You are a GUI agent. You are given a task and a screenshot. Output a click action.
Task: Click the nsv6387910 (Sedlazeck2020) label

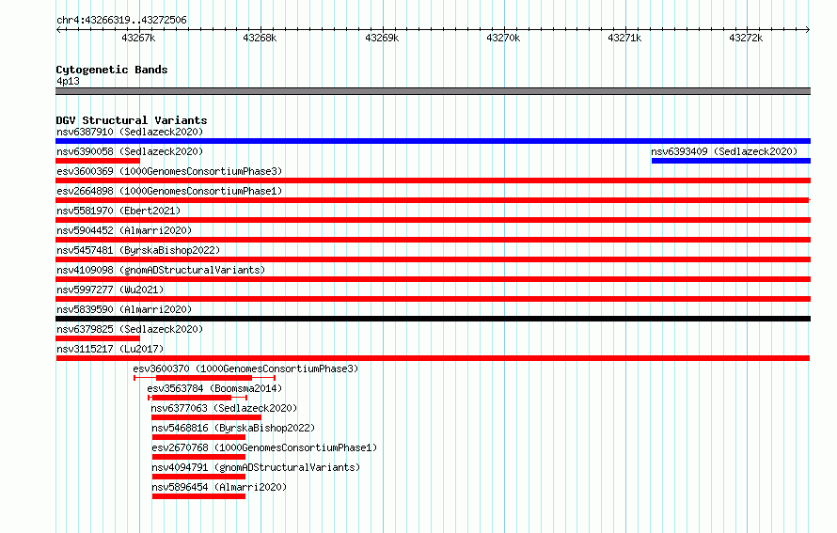(130, 132)
